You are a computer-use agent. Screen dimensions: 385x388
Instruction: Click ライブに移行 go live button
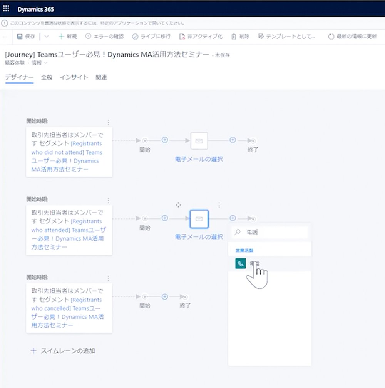pos(151,37)
